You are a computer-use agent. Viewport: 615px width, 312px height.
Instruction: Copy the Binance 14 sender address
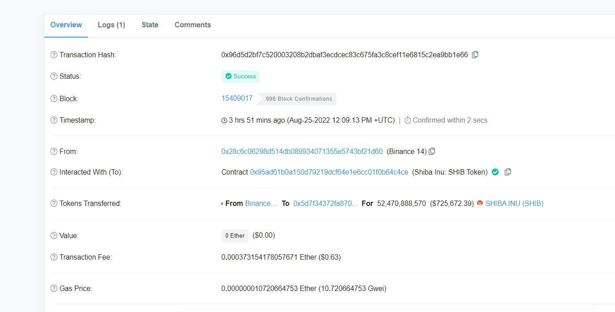[432, 151]
